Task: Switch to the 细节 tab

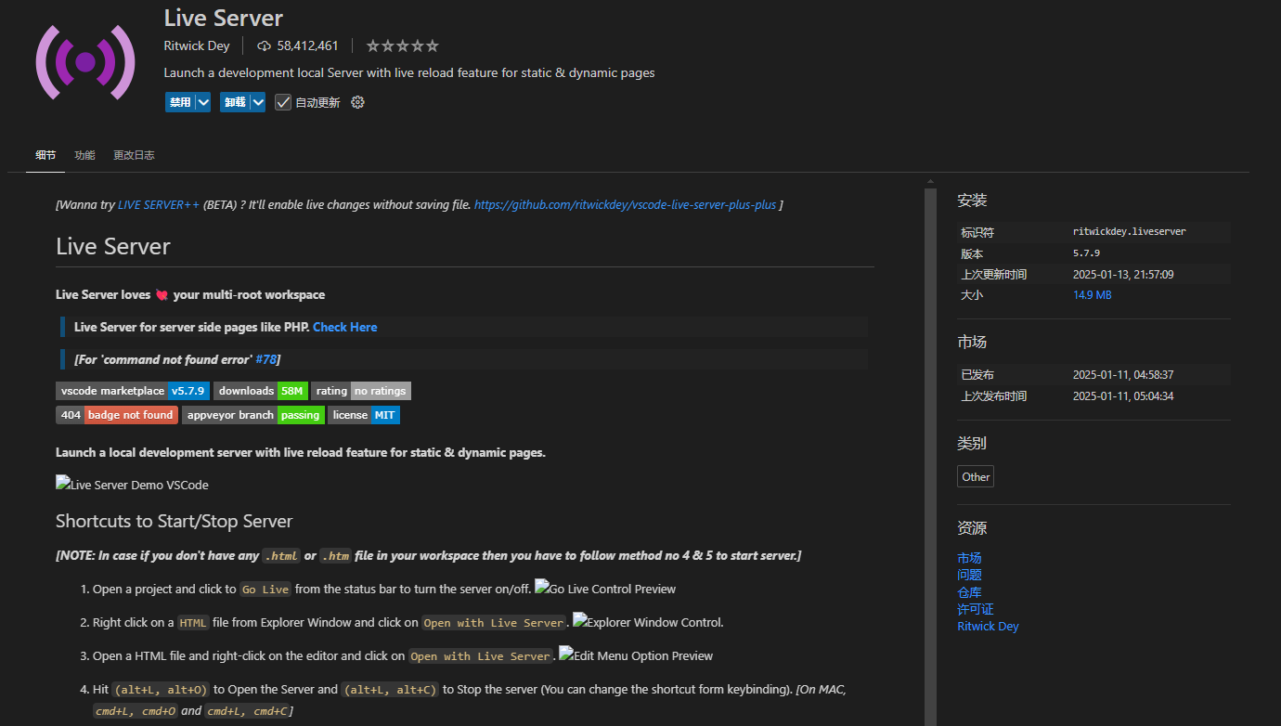Action: coord(45,155)
